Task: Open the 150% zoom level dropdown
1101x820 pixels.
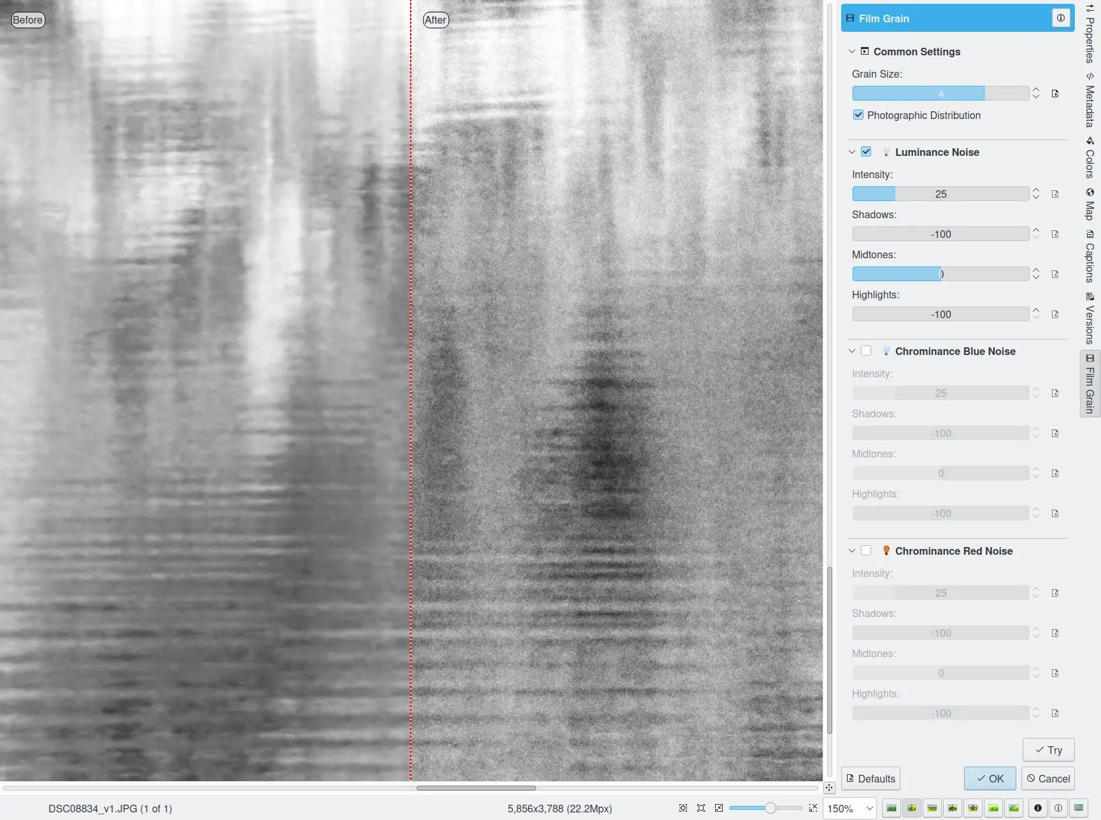Action: [x=849, y=809]
